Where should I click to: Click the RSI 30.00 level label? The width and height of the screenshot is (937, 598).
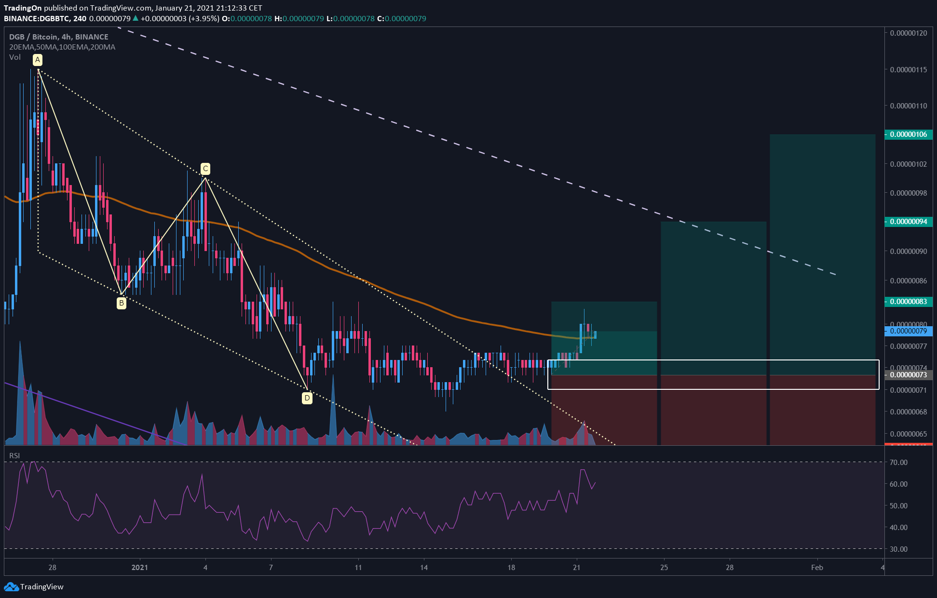point(899,549)
